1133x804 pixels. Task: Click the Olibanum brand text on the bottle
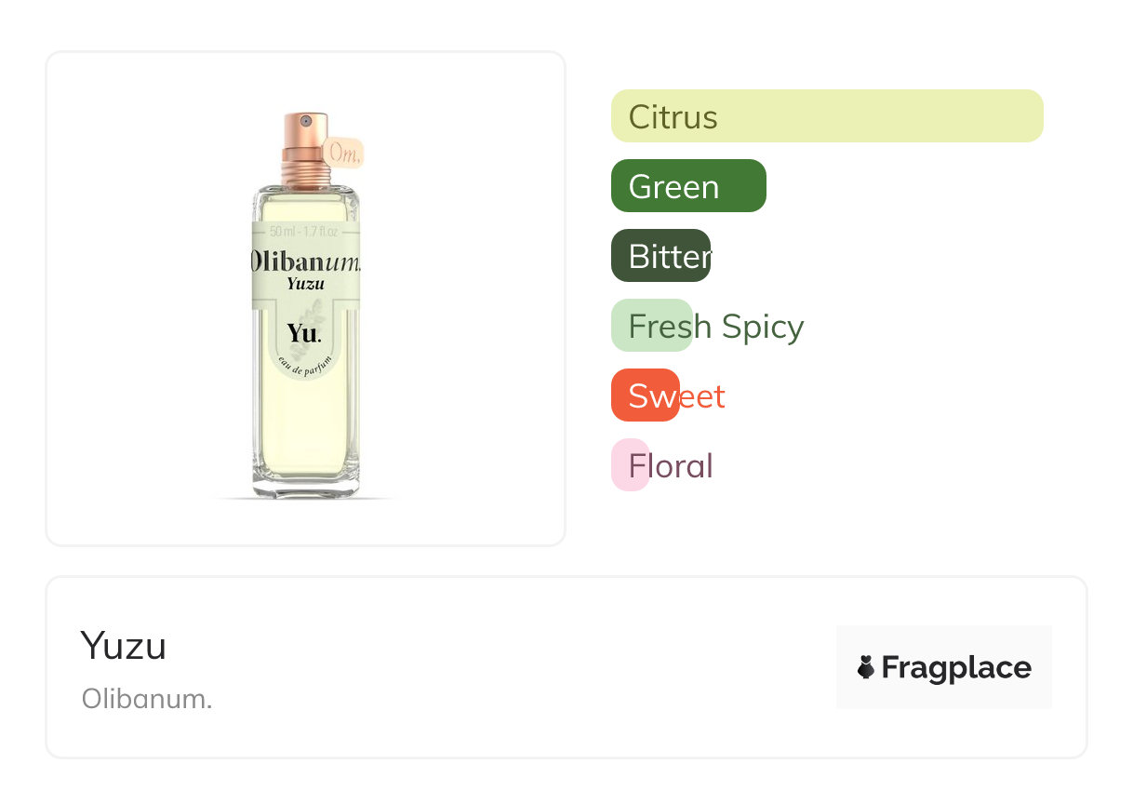point(305,261)
